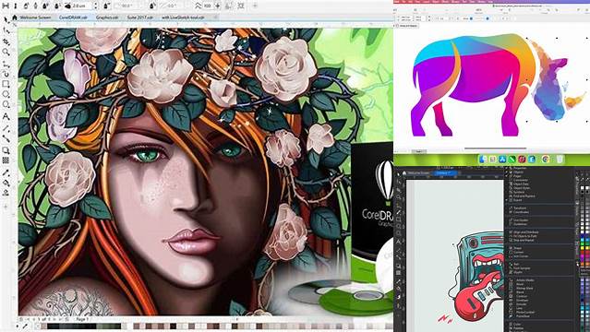Toggle the checked Pages docker entry
Viewport: 590px width, 332px height.
pos(516,176)
